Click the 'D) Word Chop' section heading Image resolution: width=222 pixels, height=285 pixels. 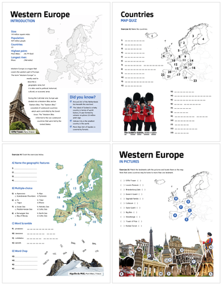[20, 251]
